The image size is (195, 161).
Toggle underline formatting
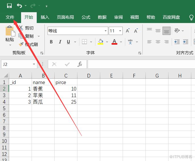click(68, 42)
